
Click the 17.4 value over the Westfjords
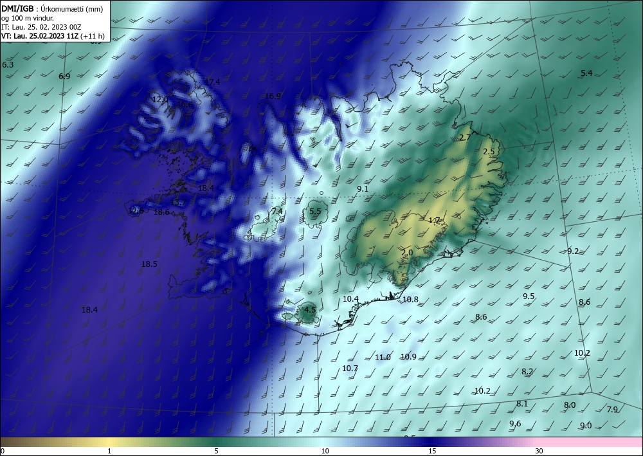pyautogui.click(x=212, y=82)
